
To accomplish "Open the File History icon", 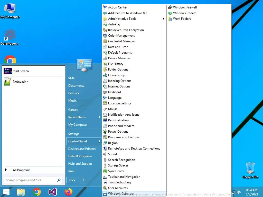I will (105, 64).
